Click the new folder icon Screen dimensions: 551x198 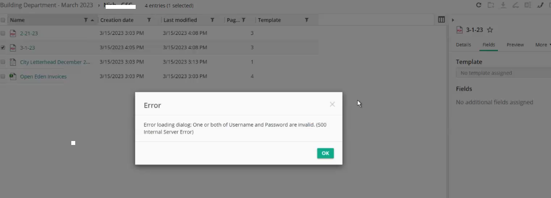[x=491, y=5]
